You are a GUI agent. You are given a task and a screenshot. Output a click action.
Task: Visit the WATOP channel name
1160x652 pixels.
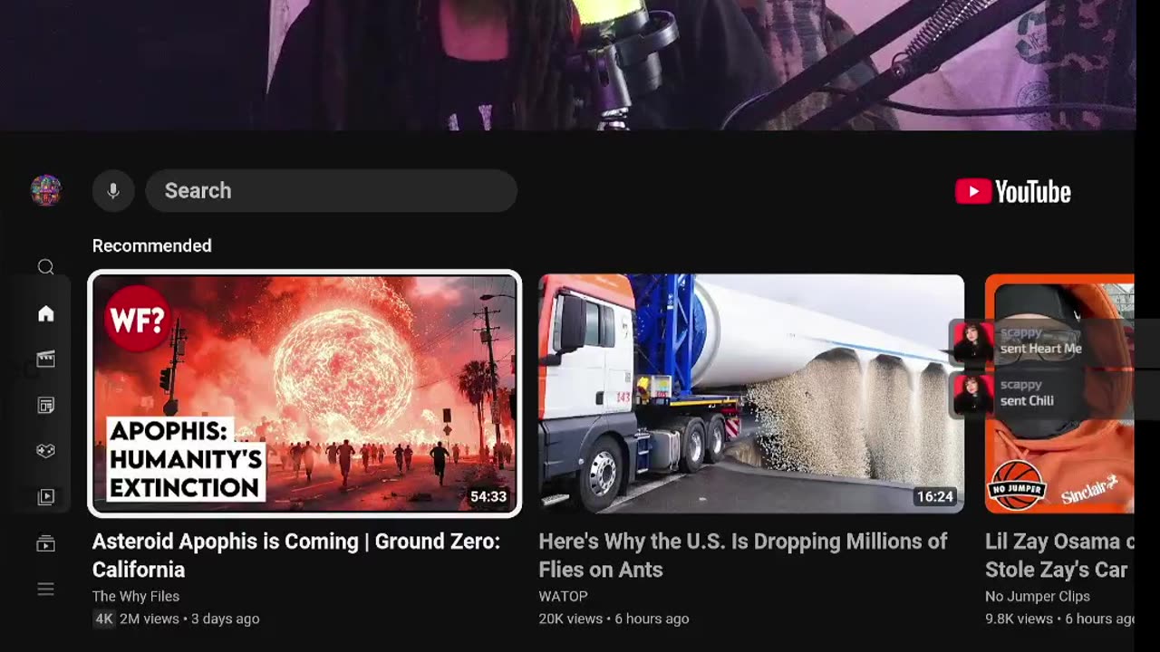coord(564,596)
